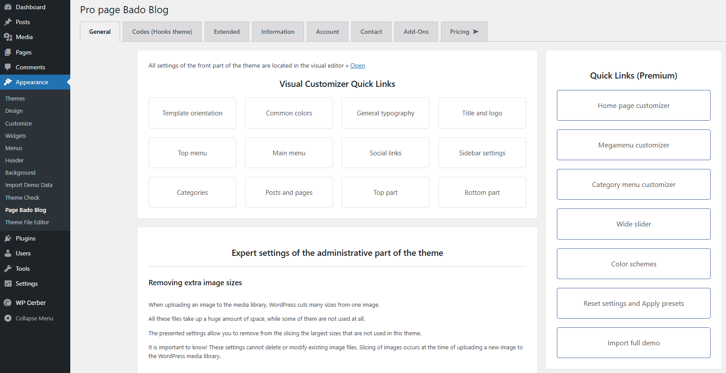726x373 pixels.
Task: Click the Posts pushpin icon
Action: point(8,22)
